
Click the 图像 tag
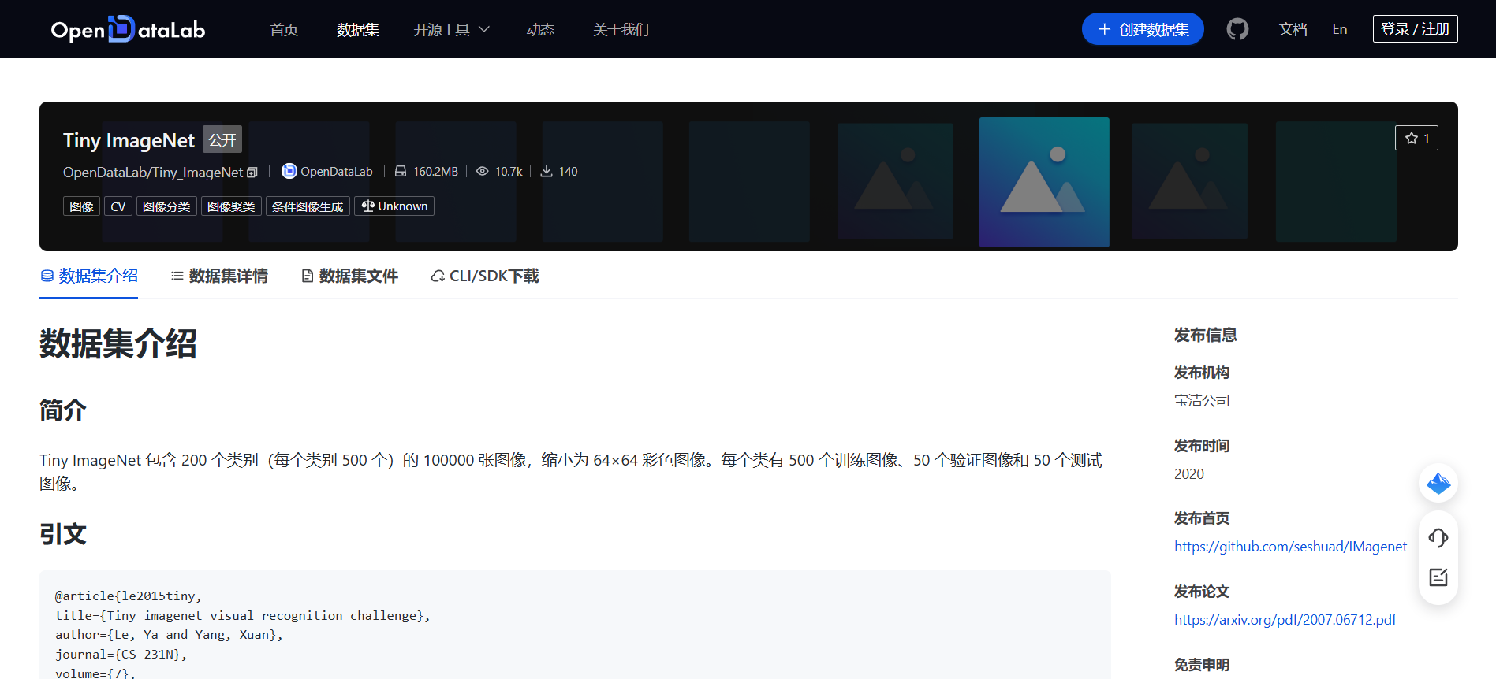(x=81, y=206)
